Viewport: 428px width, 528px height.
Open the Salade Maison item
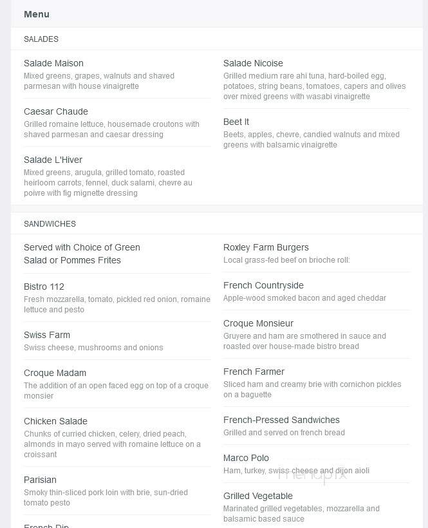point(53,63)
